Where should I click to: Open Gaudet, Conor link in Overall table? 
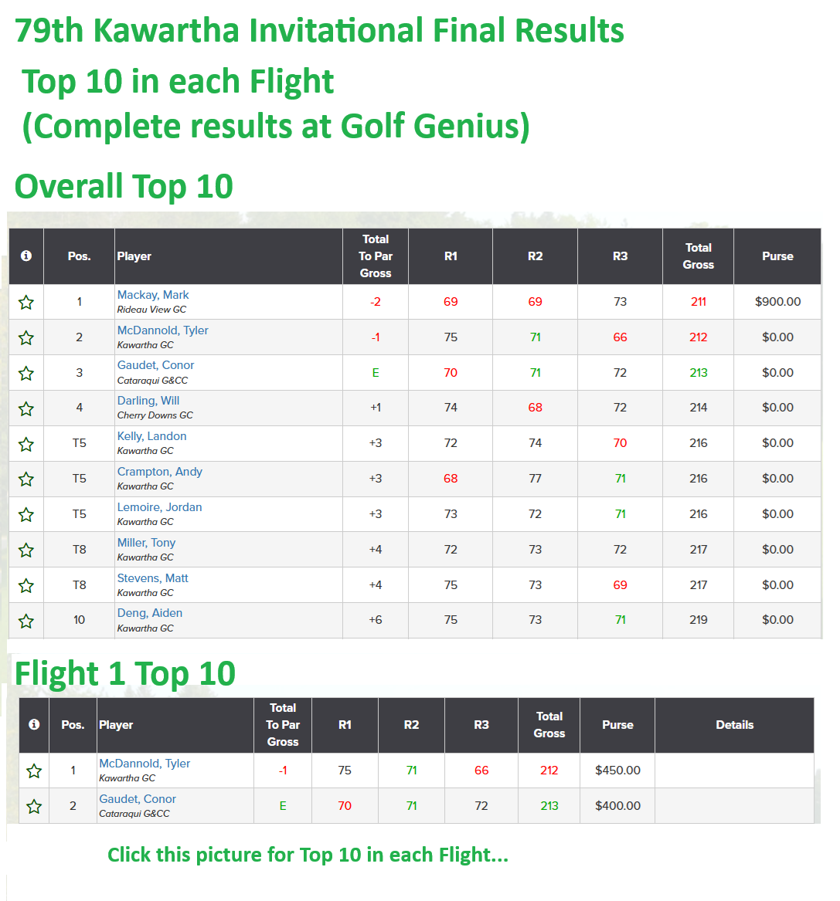point(155,365)
